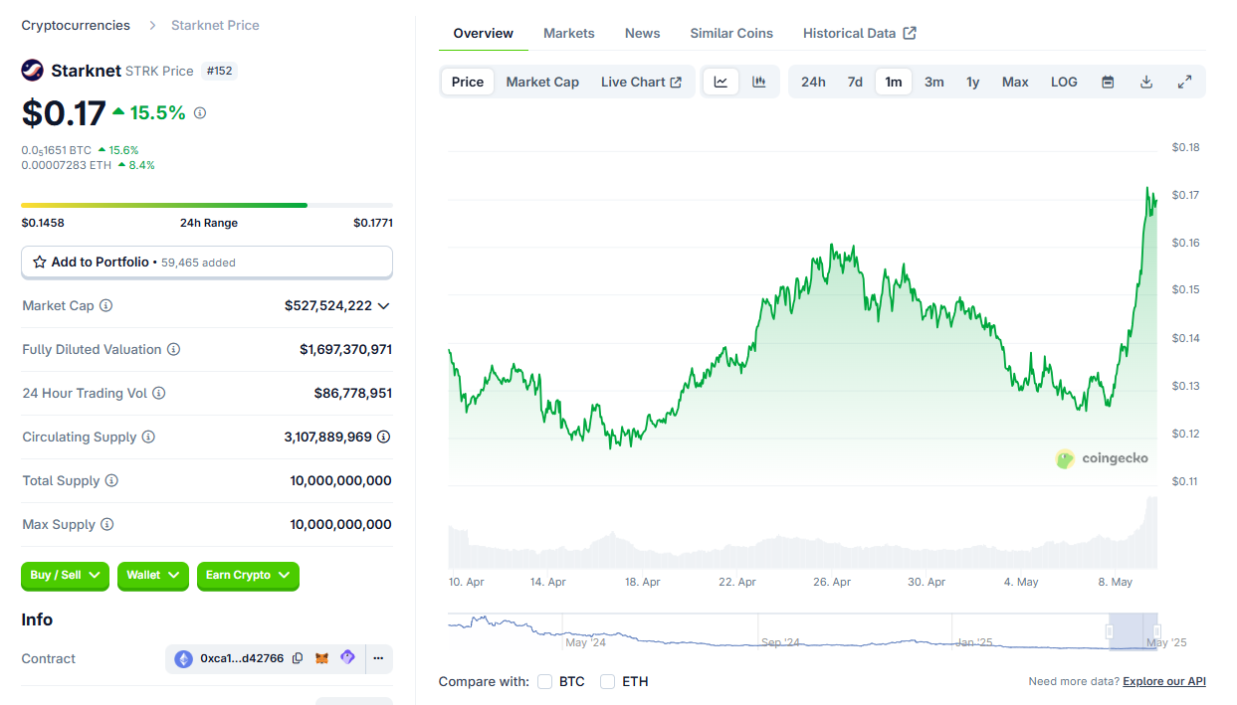
Task: Click the Ethereum chain icon in Contract row
Action: coord(183,658)
